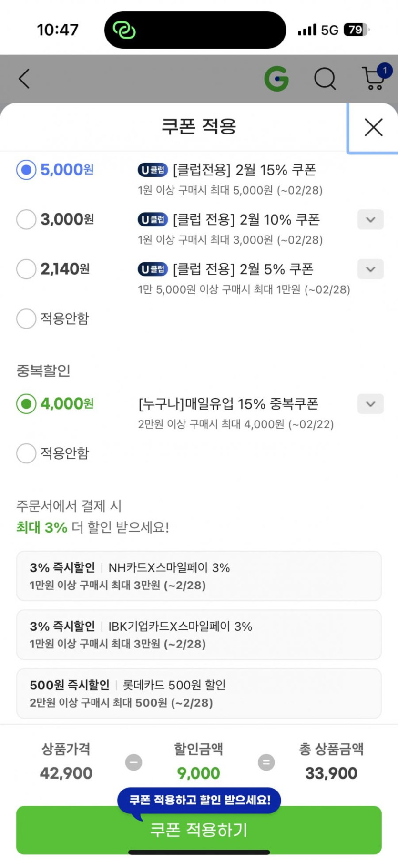
Task: Select the 5,000원 coupon radio button
Action: pos(26,170)
